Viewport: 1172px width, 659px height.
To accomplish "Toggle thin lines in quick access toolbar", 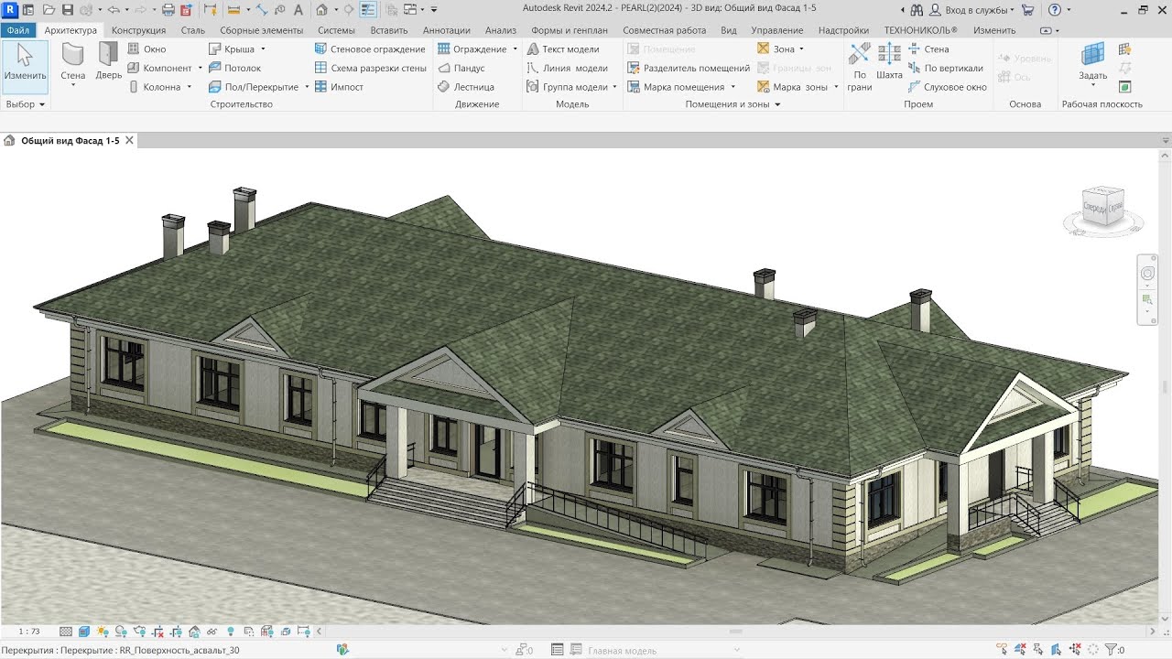I will pos(369,10).
